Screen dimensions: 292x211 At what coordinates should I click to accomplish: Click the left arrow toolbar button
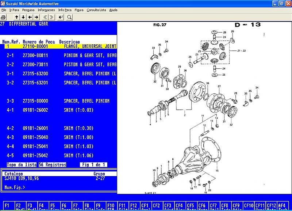(30, 17)
